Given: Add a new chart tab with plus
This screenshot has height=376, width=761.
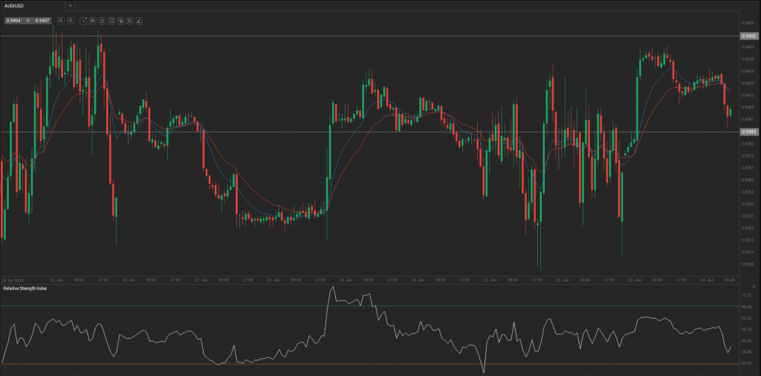Looking at the screenshot, I should pyautogui.click(x=71, y=6).
